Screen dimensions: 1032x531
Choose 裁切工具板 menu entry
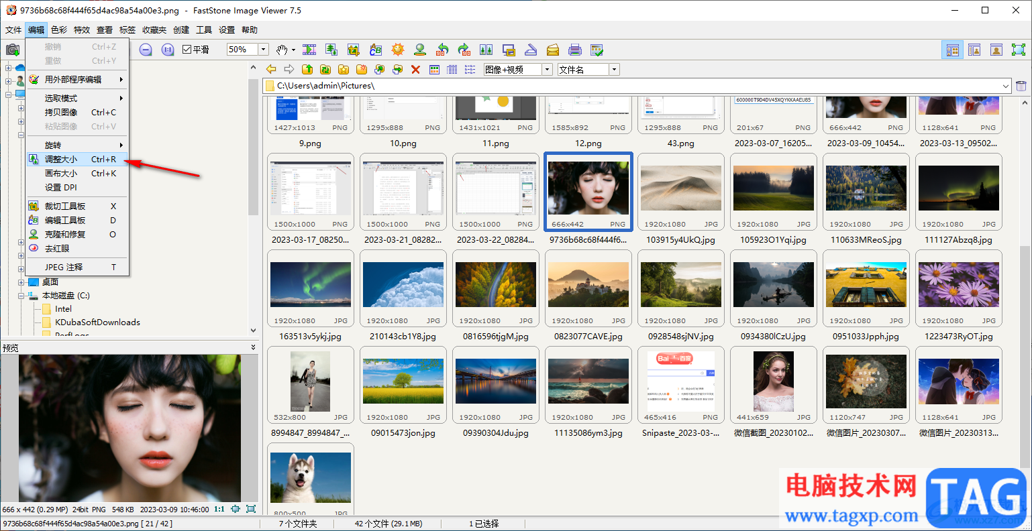click(77, 206)
